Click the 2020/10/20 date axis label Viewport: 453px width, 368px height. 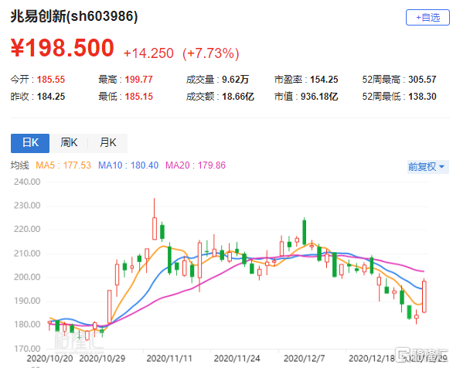click(49, 359)
